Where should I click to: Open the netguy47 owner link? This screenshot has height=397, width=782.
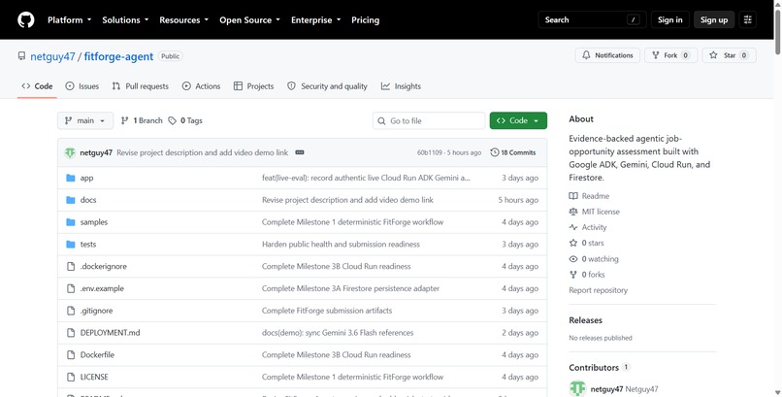point(52,56)
